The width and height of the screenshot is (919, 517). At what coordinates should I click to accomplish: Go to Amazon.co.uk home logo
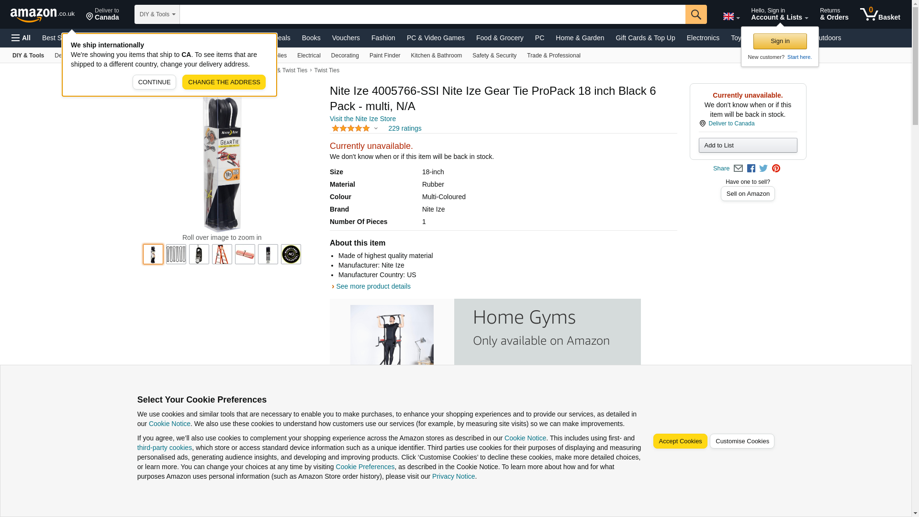43,15
